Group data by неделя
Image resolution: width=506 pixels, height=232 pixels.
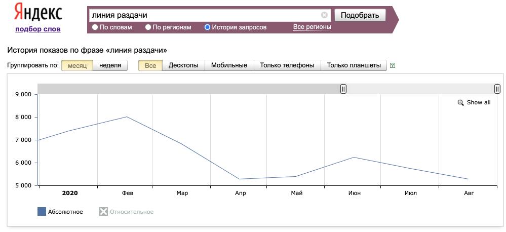click(x=110, y=65)
